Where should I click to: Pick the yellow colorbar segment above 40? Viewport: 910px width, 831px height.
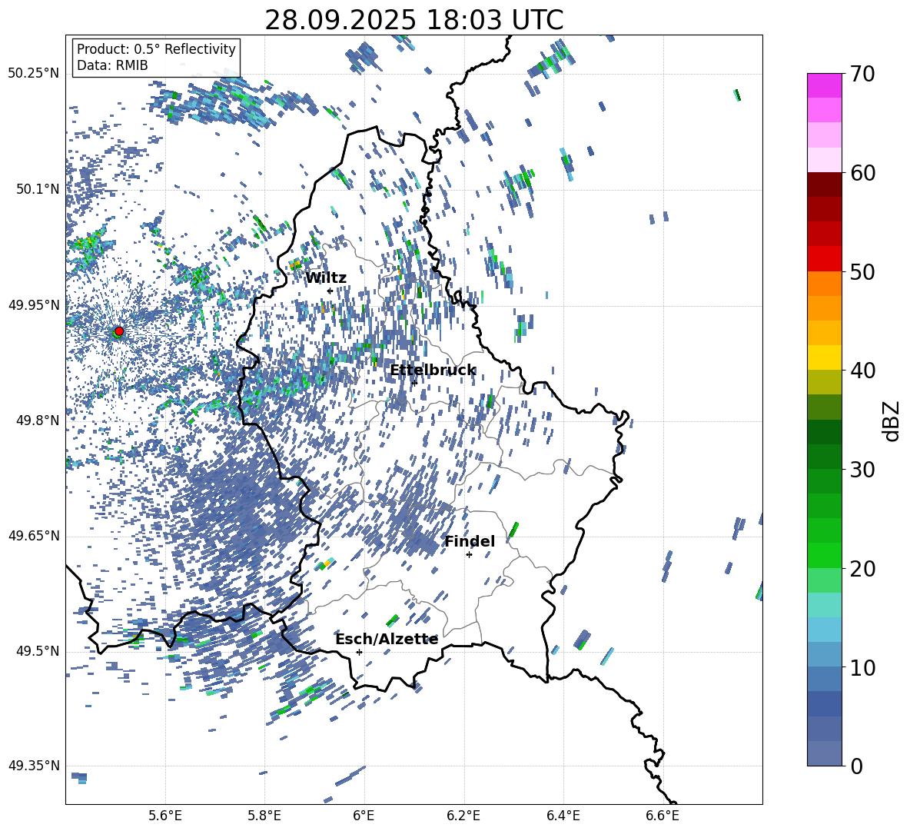coord(824,357)
